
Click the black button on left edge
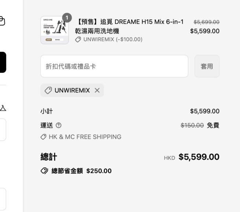click(x=3, y=62)
